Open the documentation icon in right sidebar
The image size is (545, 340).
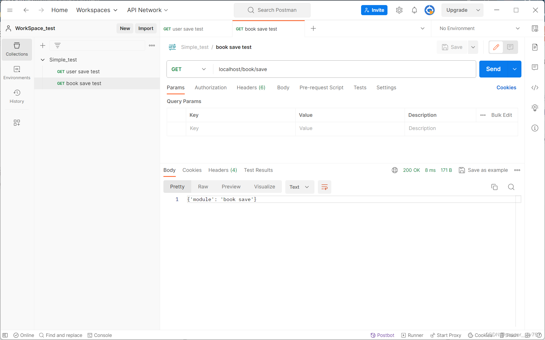pyautogui.click(x=535, y=47)
